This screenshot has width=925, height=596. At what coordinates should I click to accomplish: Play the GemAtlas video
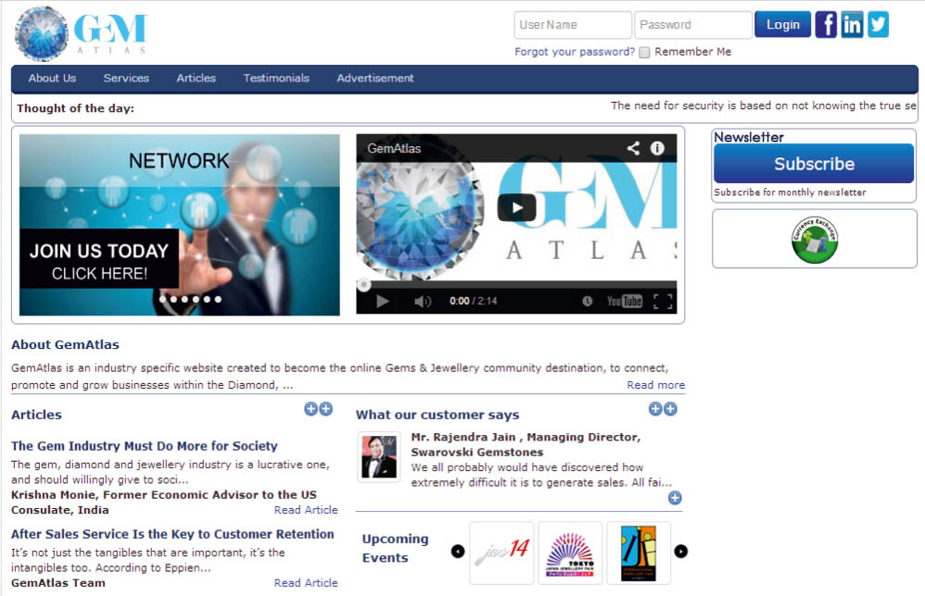point(516,207)
